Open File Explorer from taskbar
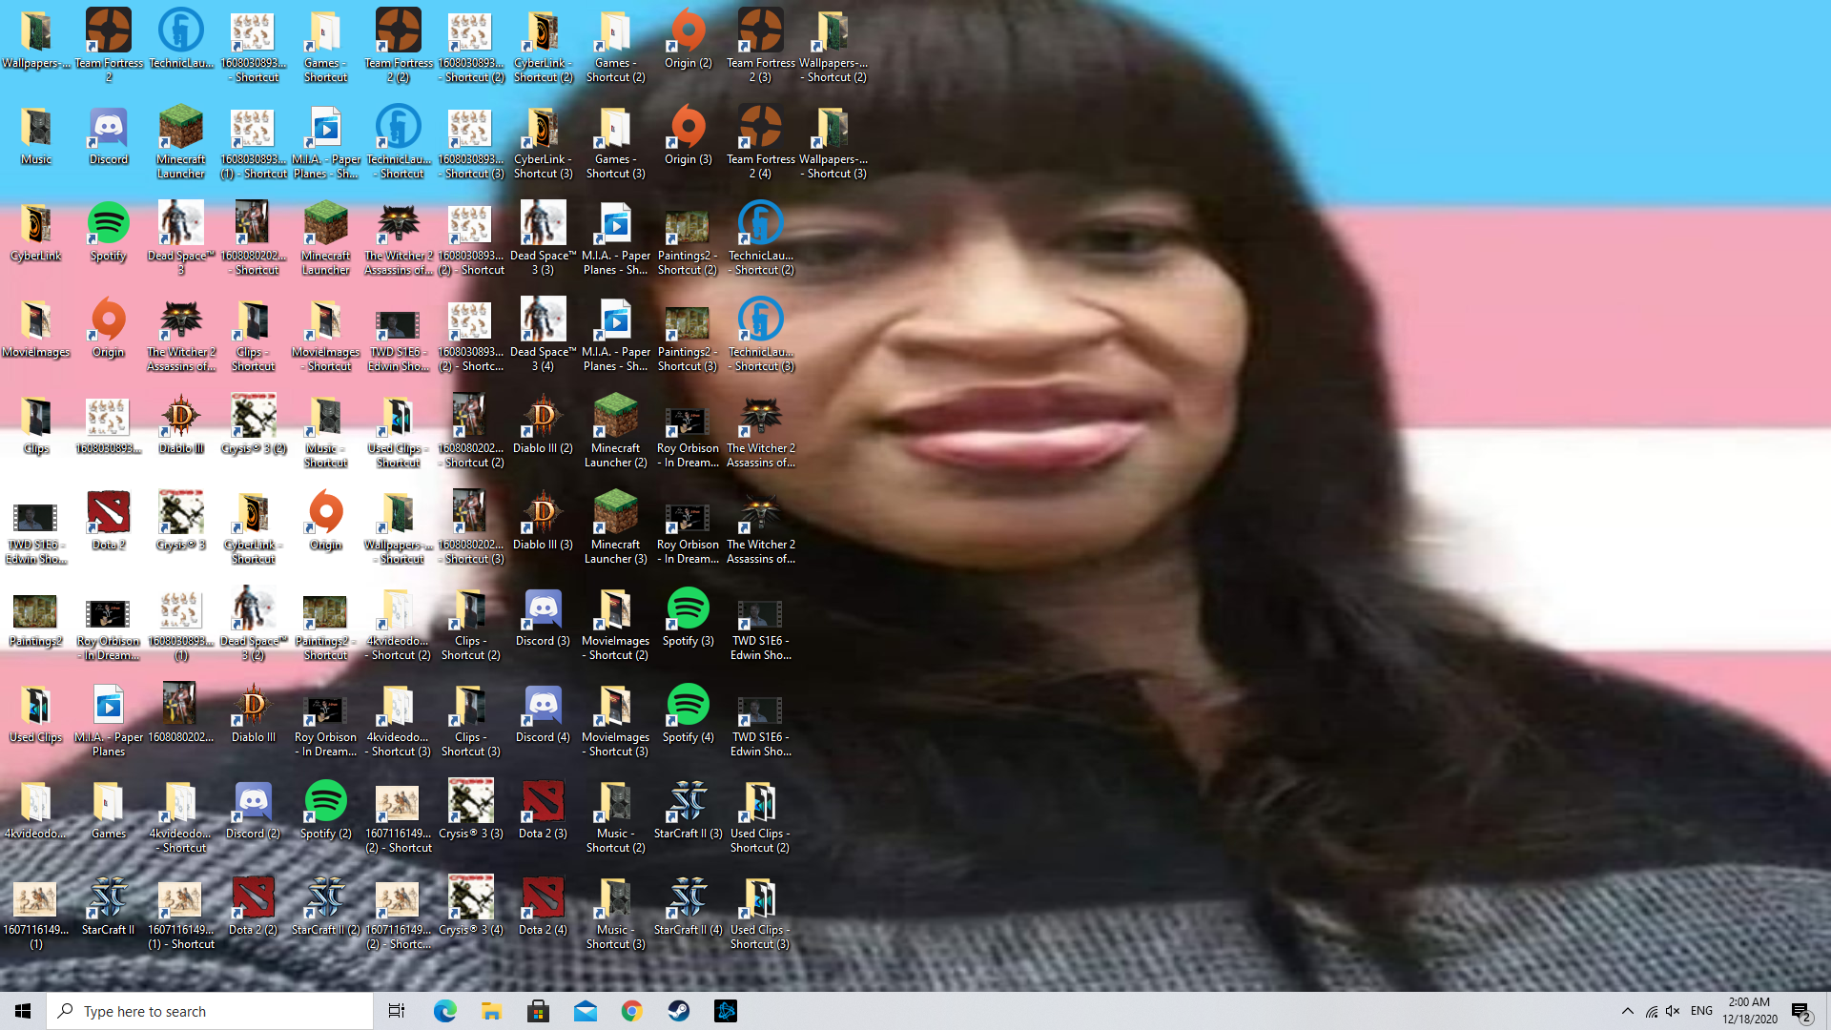 (491, 1011)
